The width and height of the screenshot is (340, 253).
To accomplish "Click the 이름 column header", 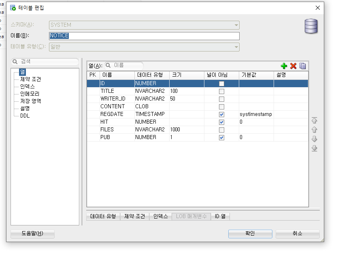I will (117, 75).
